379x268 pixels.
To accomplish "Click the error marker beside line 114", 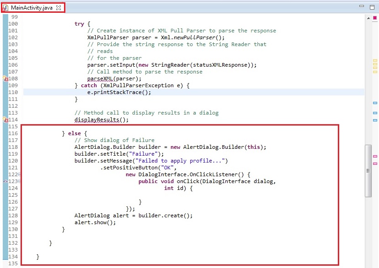I will (x=5, y=120).
